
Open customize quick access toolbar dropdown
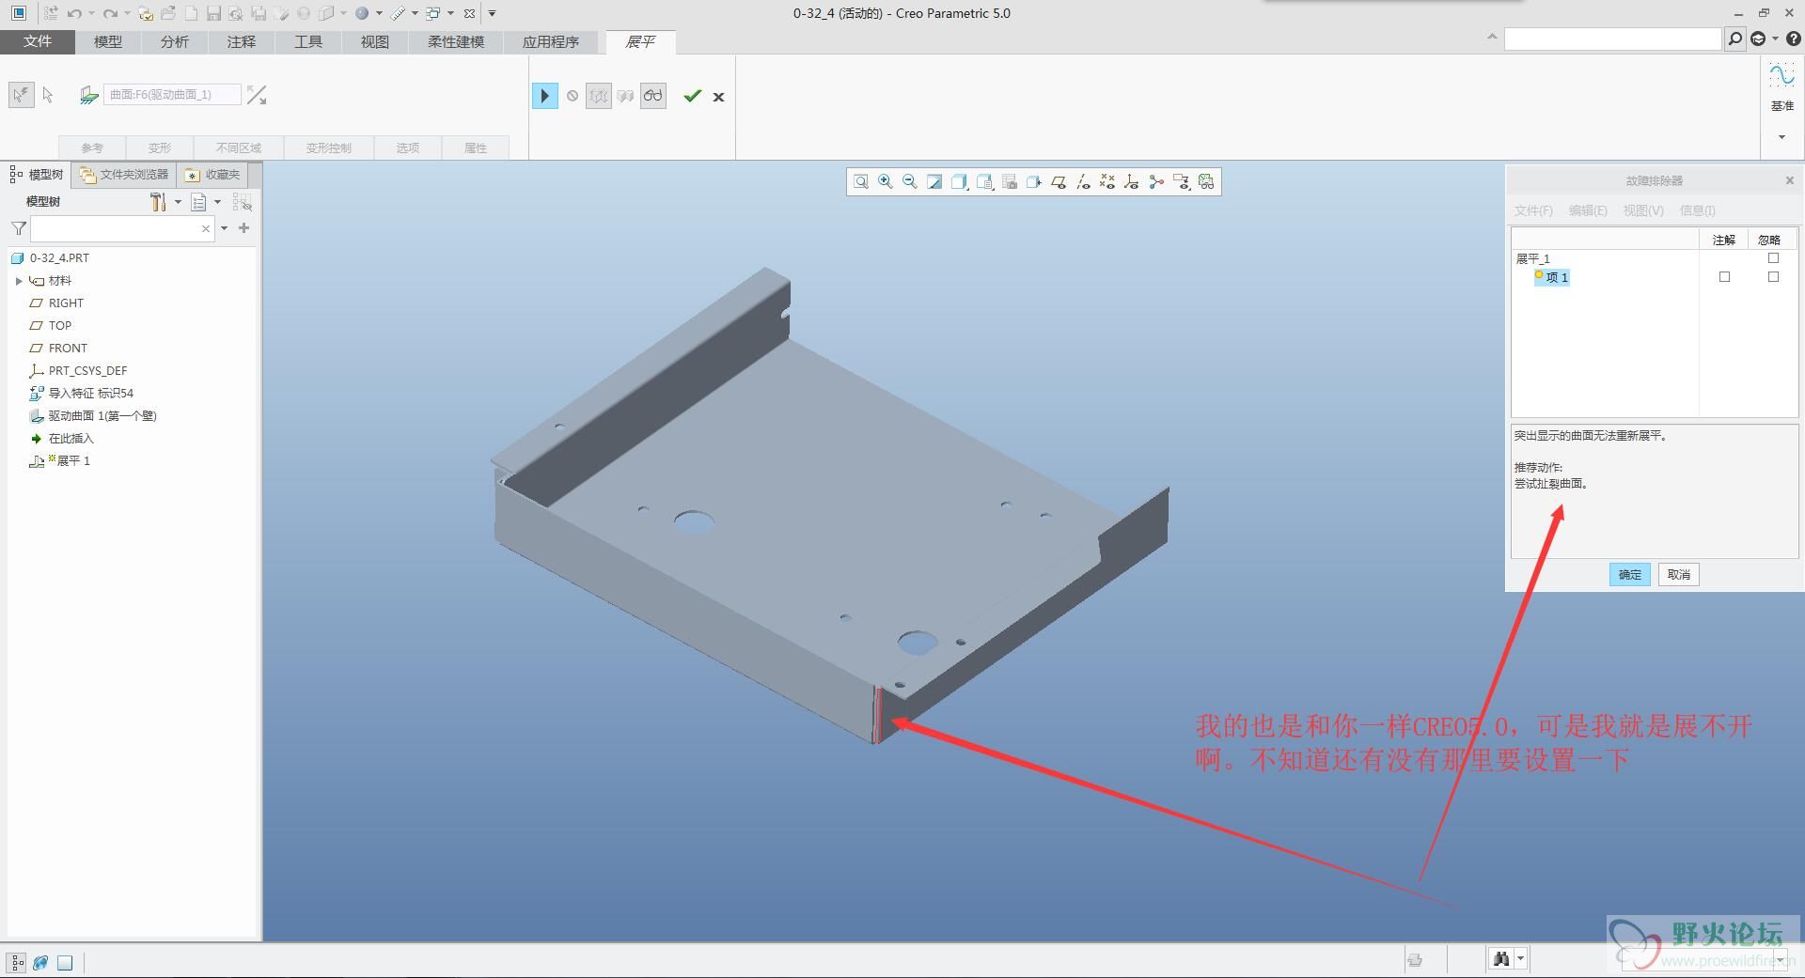tap(492, 13)
